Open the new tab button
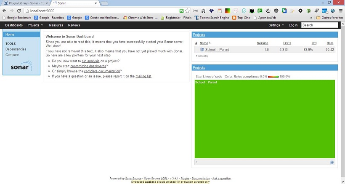Image resolution: width=345 pixels, height=184 pixels. [x=104, y=3]
